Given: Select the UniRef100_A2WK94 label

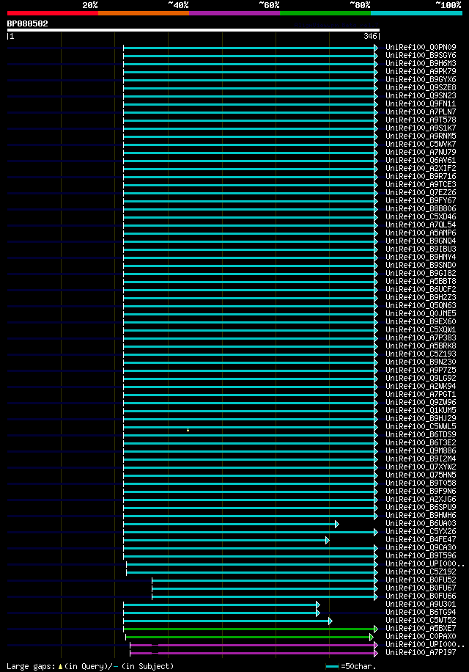Looking at the screenshot, I should point(421,386).
